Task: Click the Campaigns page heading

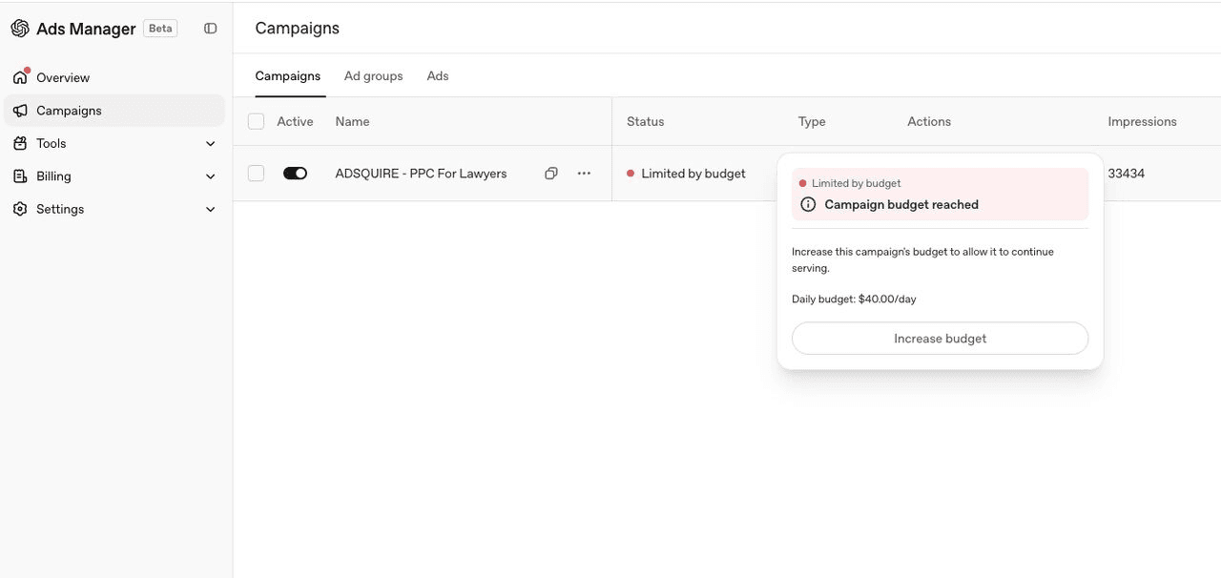Action: click(298, 29)
